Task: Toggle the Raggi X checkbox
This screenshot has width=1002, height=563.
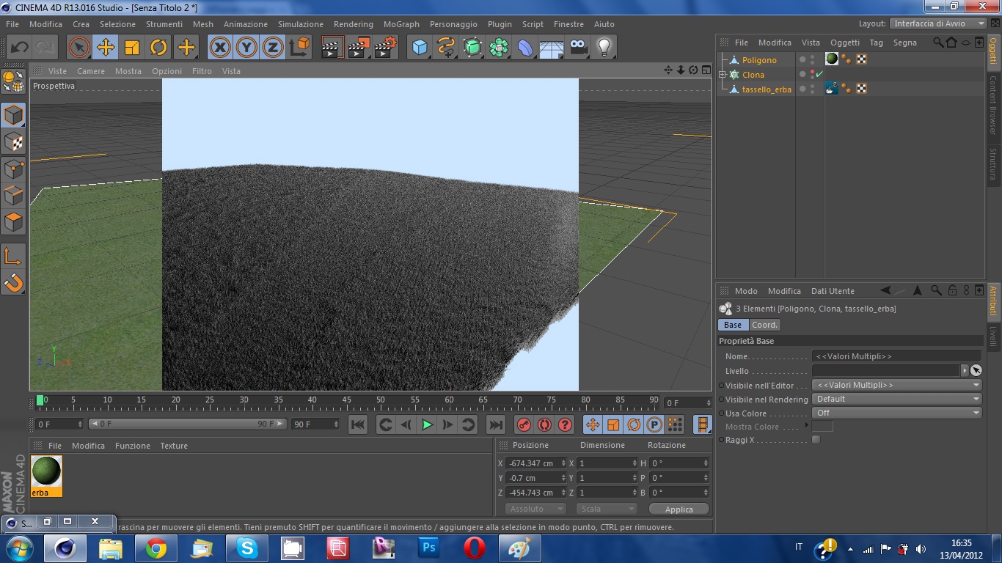Action: pyautogui.click(x=816, y=440)
